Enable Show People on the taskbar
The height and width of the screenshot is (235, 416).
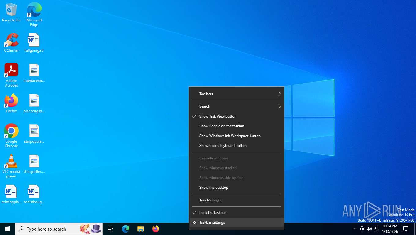point(236,126)
